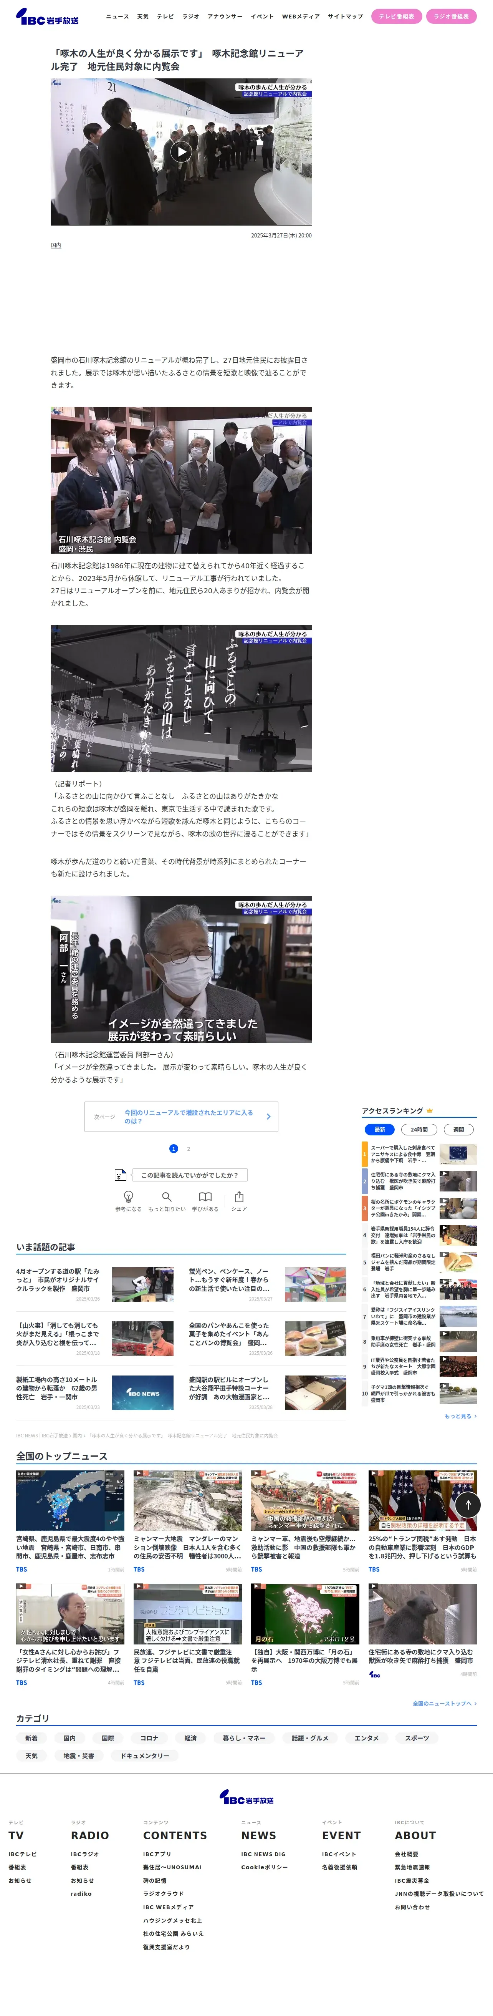Click the open book 学びがある reaction icon
493x2016 pixels.
pyautogui.click(x=205, y=1196)
